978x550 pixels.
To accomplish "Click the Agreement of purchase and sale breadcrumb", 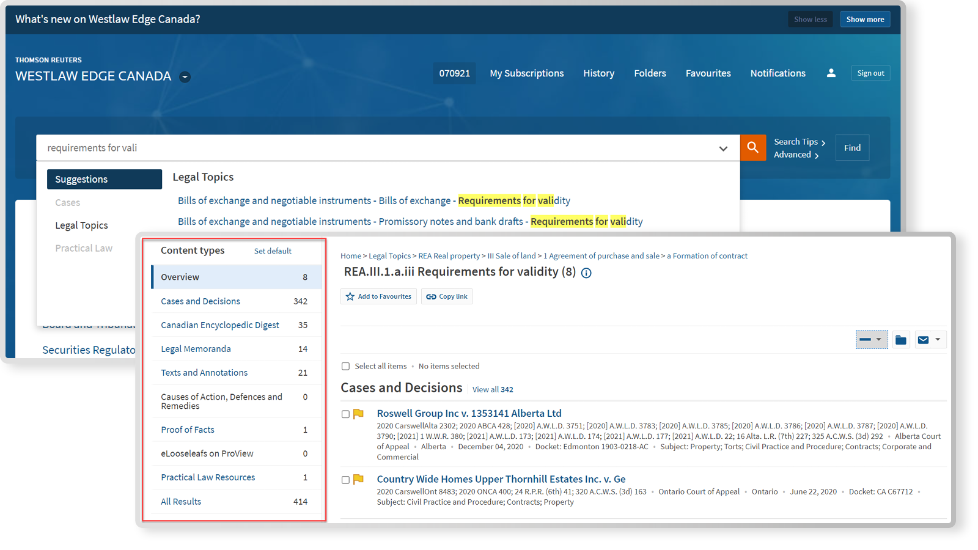I will coord(601,256).
